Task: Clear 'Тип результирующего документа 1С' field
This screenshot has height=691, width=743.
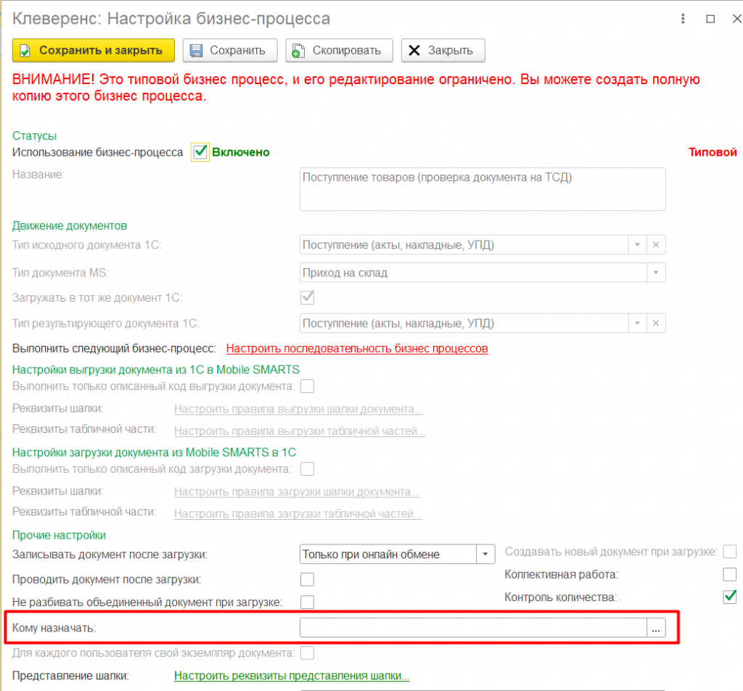Action: [x=656, y=323]
